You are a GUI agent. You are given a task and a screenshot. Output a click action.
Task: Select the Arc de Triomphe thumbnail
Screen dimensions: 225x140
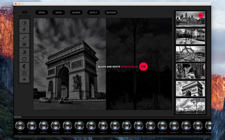point(190,88)
